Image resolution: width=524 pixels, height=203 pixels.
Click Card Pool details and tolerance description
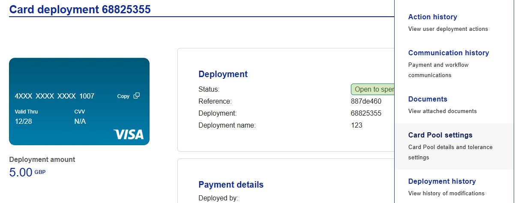(x=450, y=152)
